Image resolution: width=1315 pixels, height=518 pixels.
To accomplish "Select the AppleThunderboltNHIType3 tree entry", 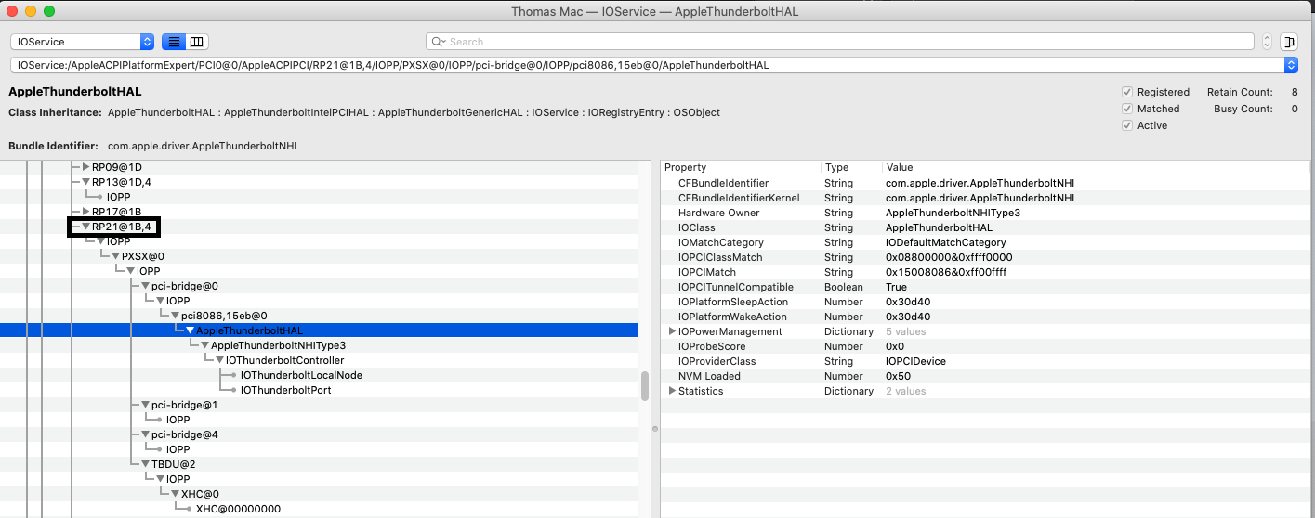I will [278, 345].
